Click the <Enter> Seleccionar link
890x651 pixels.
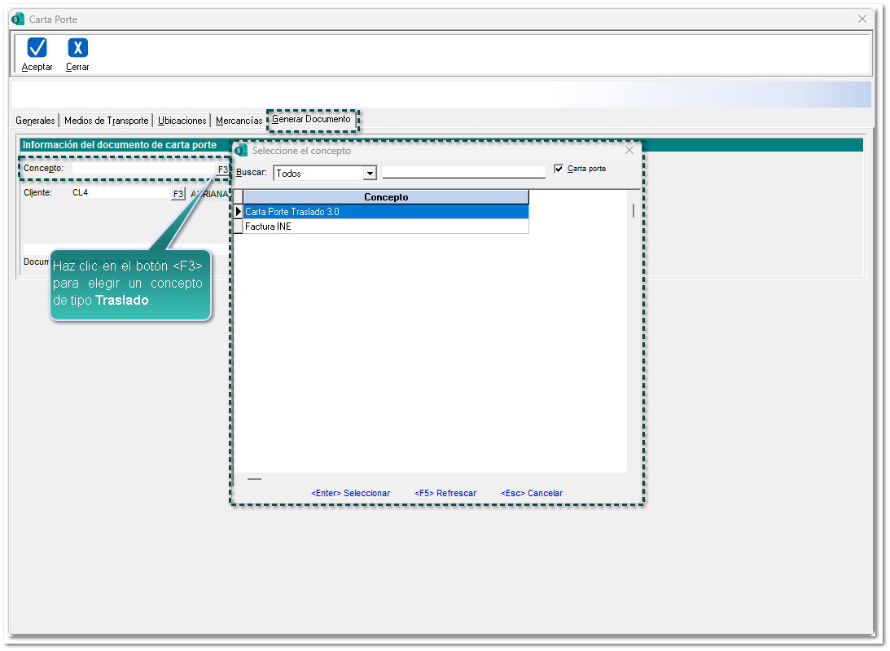pos(350,493)
